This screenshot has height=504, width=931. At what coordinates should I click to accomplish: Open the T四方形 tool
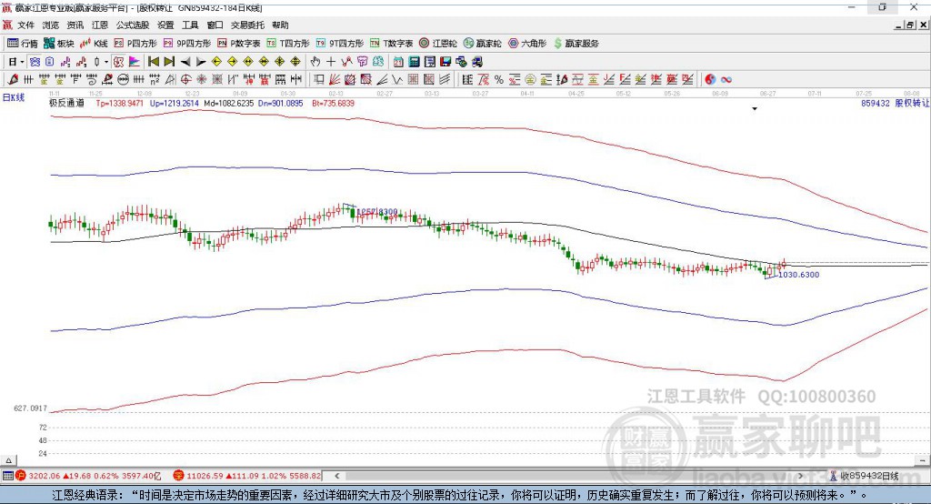tap(288, 44)
